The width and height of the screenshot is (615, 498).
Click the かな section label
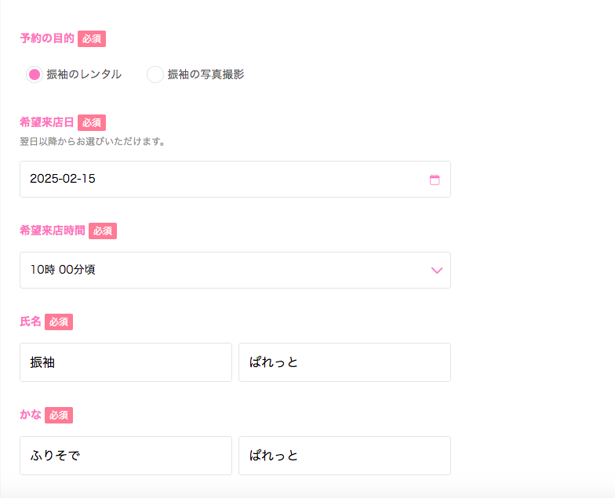point(31,415)
